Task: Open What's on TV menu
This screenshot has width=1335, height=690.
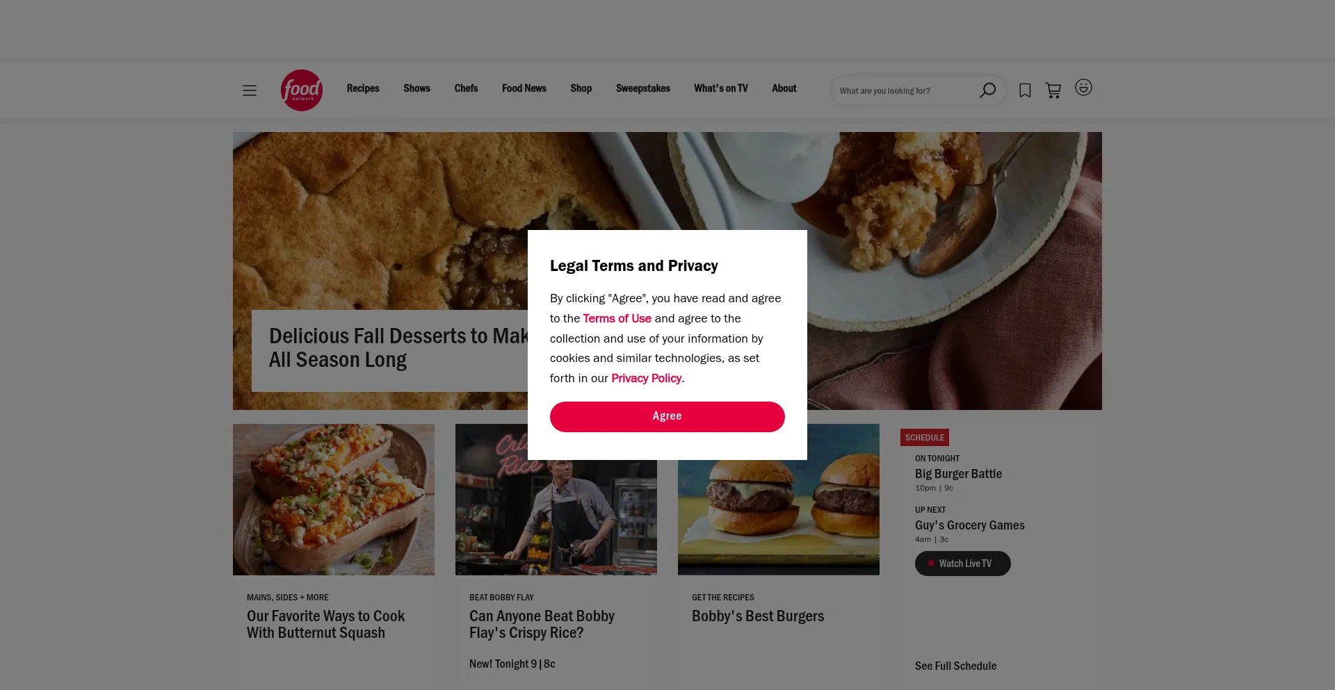Action: [x=721, y=88]
